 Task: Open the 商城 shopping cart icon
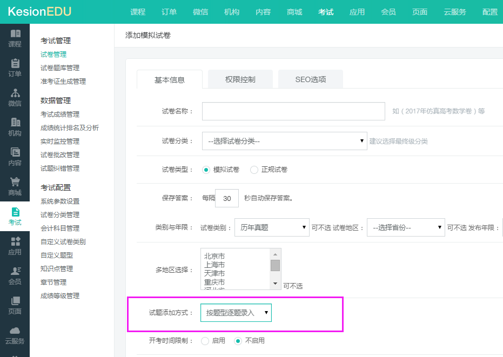click(x=15, y=183)
